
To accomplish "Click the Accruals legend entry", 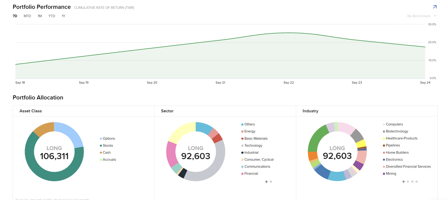I will pyautogui.click(x=108, y=160).
